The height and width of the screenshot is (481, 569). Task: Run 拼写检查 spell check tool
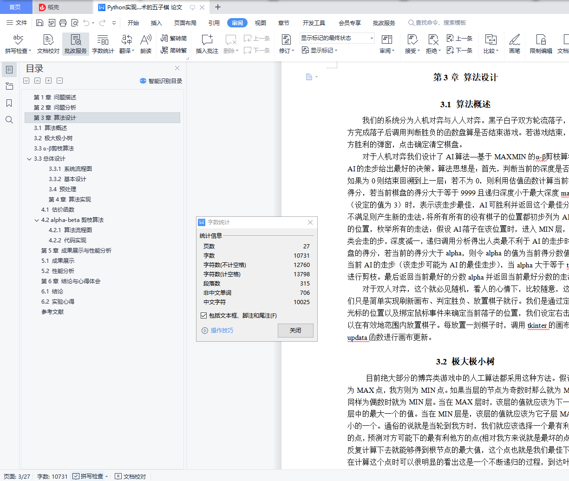pyautogui.click(x=18, y=44)
